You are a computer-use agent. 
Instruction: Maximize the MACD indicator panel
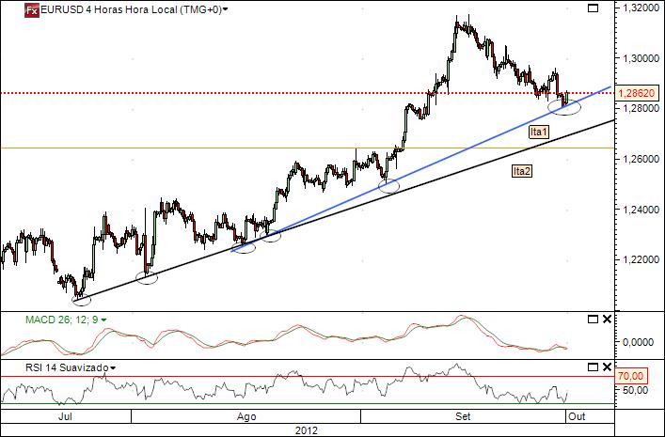pyautogui.click(x=593, y=320)
